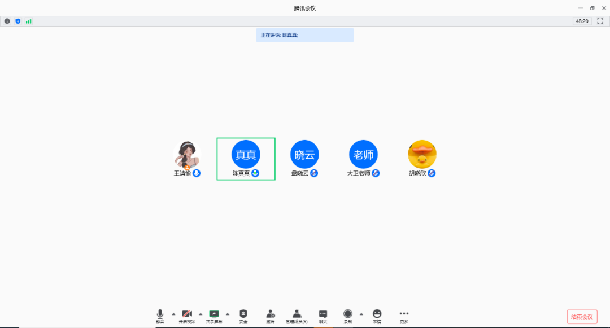Viewport: 610px width, 328px height.
Task: Enter full screen using the top-right icon
Action: click(x=600, y=21)
